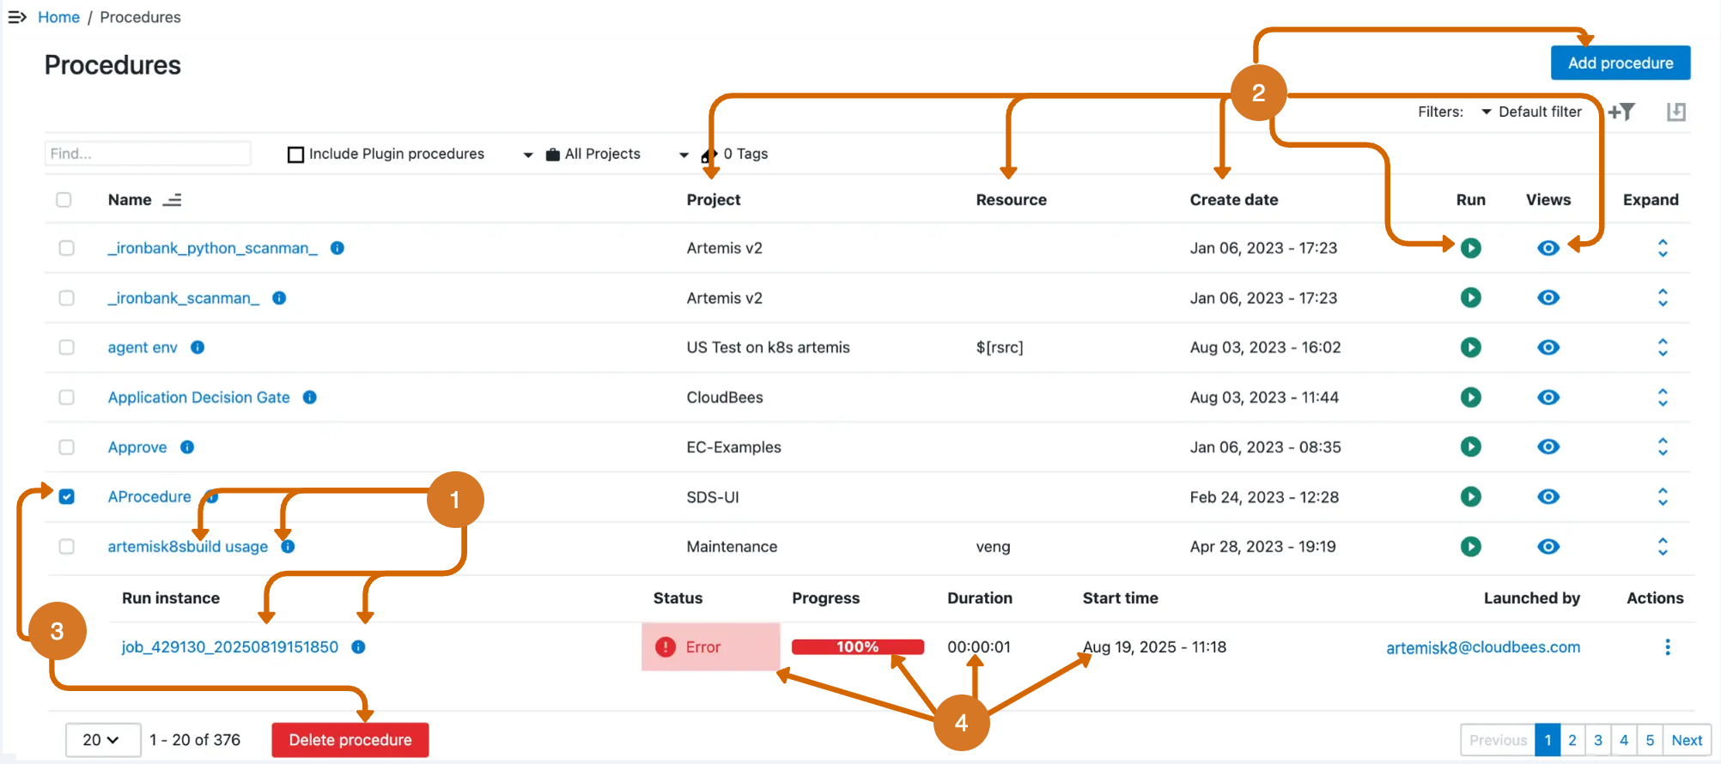Run the _ironbank_python_scanman_ procedure
The image size is (1721, 764).
point(1470,248)
